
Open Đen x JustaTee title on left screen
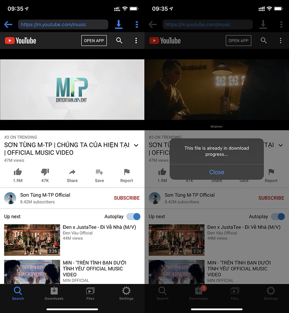pyautogui.click(x=99, y=227)
